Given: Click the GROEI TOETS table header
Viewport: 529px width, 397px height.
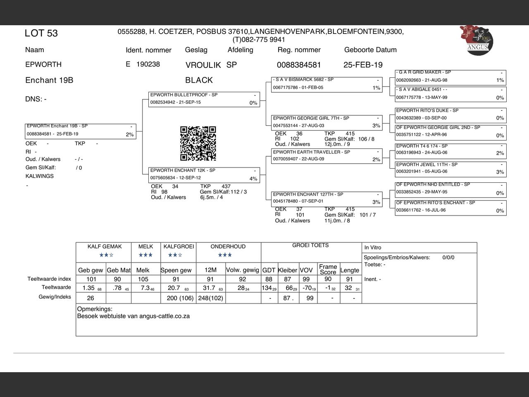Looking at the screenshot, I should click(x=310, y=245).
